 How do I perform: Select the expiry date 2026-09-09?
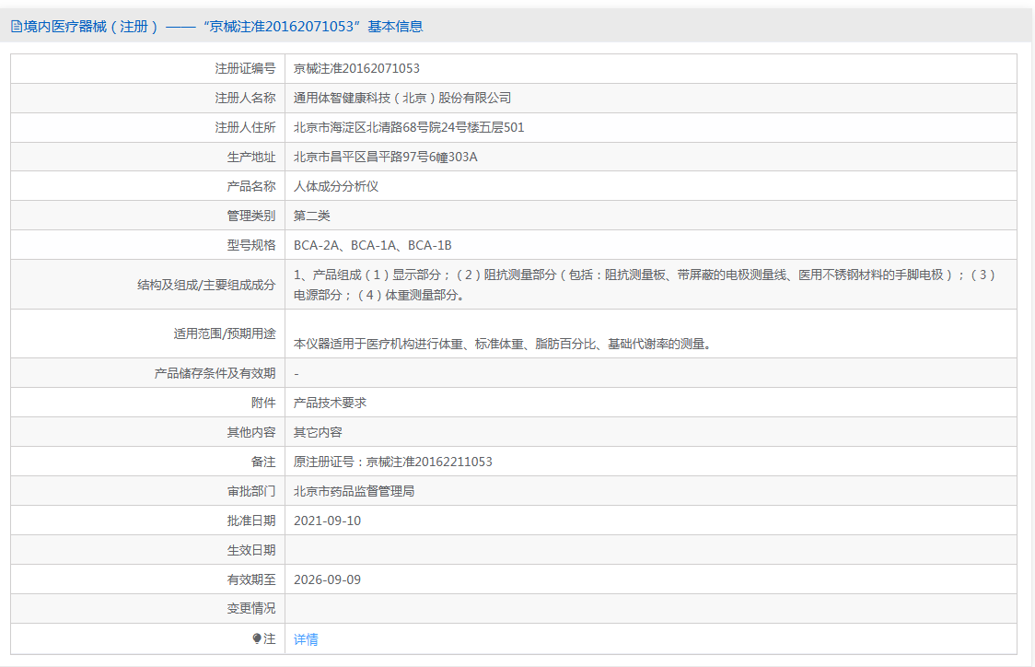point(328,579)
